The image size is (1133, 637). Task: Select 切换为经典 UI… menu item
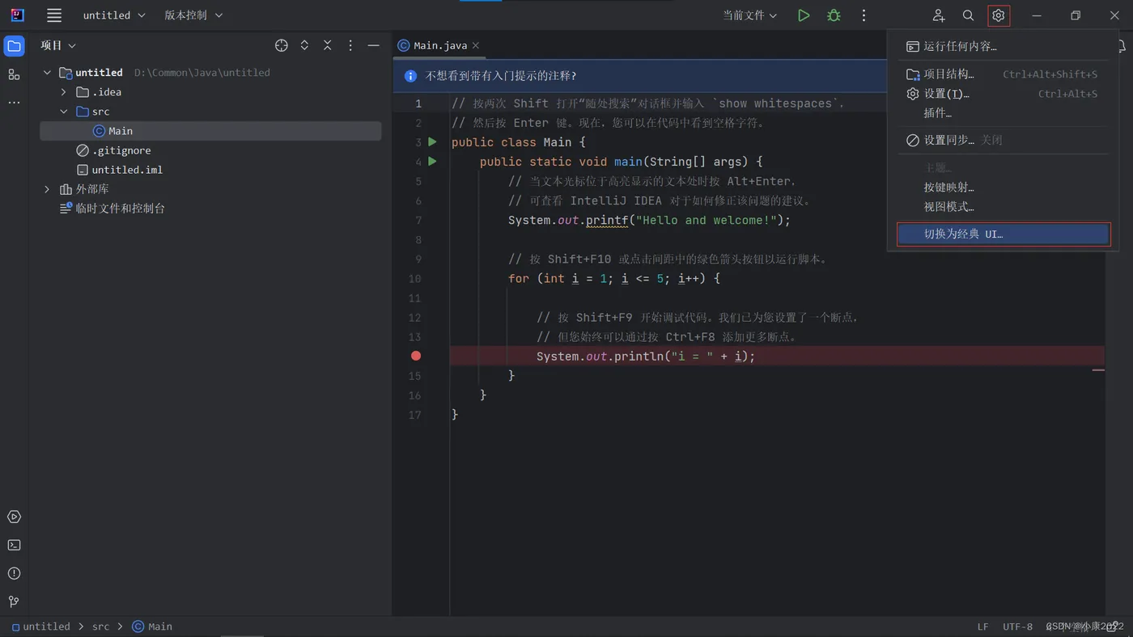1003,234
